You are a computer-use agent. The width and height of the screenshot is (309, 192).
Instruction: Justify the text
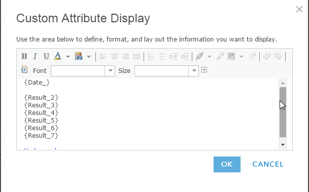136,56
